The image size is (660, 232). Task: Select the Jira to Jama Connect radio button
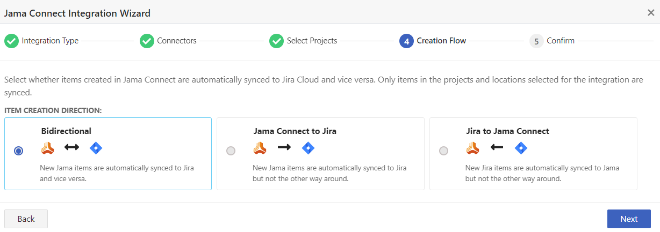point(444,151)
